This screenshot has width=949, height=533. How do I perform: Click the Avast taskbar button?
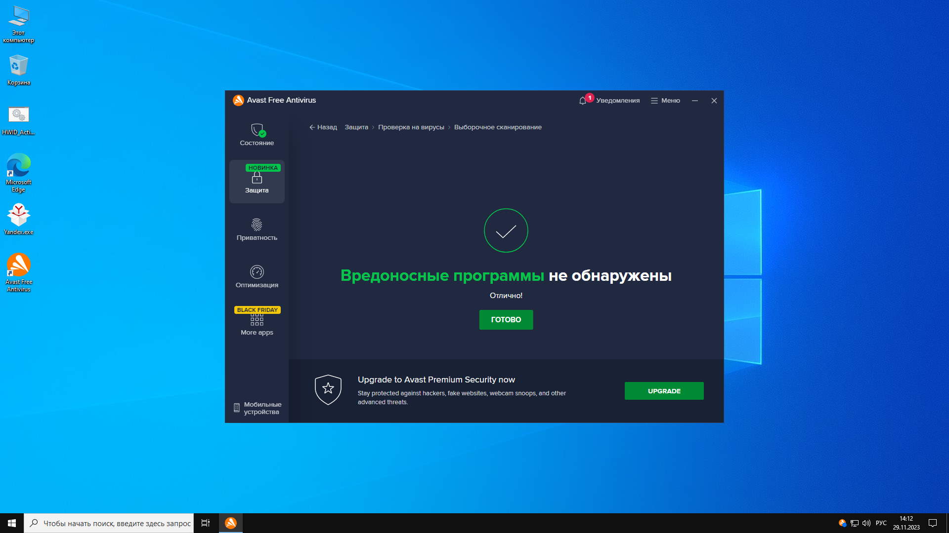click(x=231, y=523)
